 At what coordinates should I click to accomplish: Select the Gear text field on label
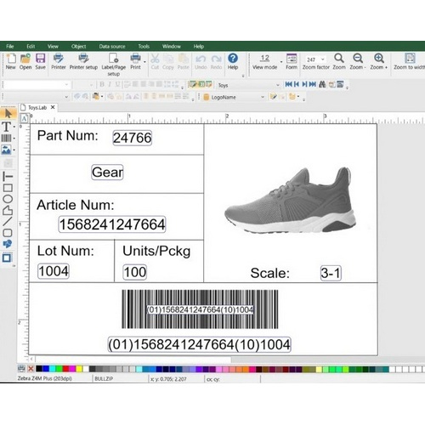point(107,172)
